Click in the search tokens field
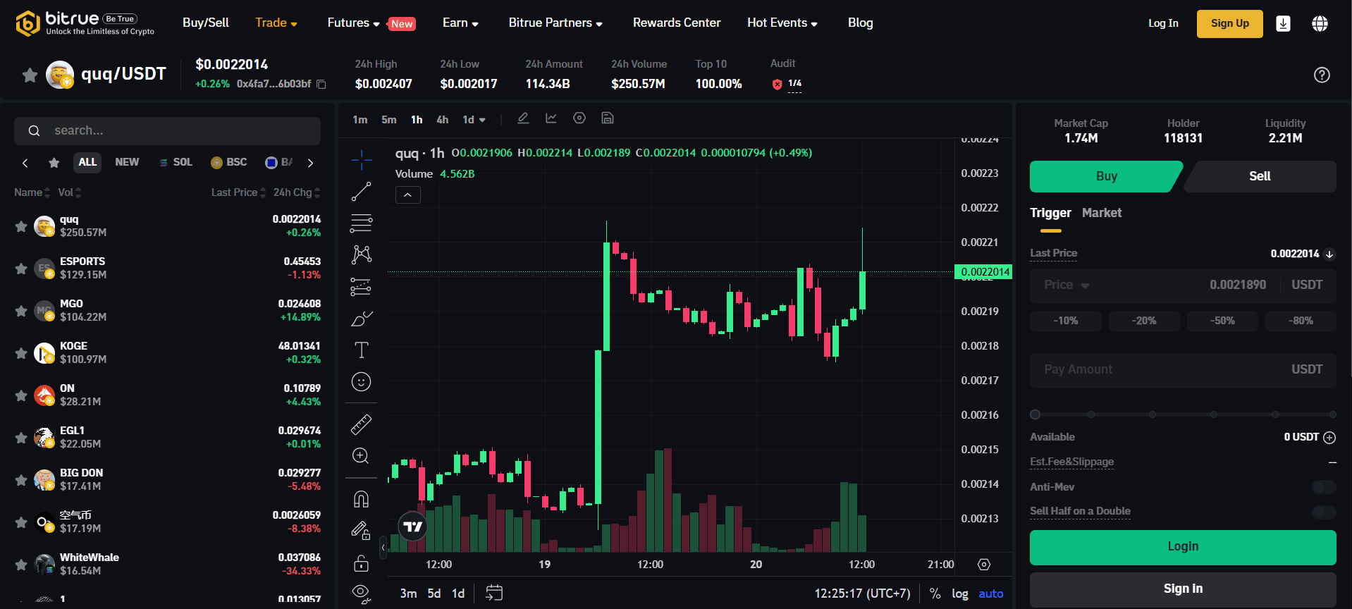 tap(167, 131)
